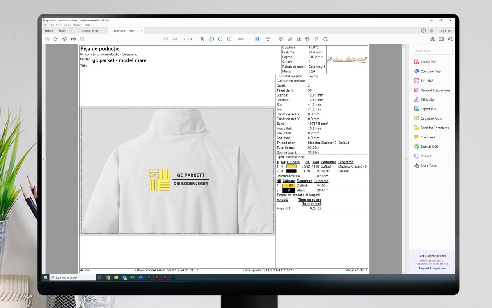Viewport: 492px width, 308px height.
Task: Zoom out with the minus icon
Action: coord(220,39)
